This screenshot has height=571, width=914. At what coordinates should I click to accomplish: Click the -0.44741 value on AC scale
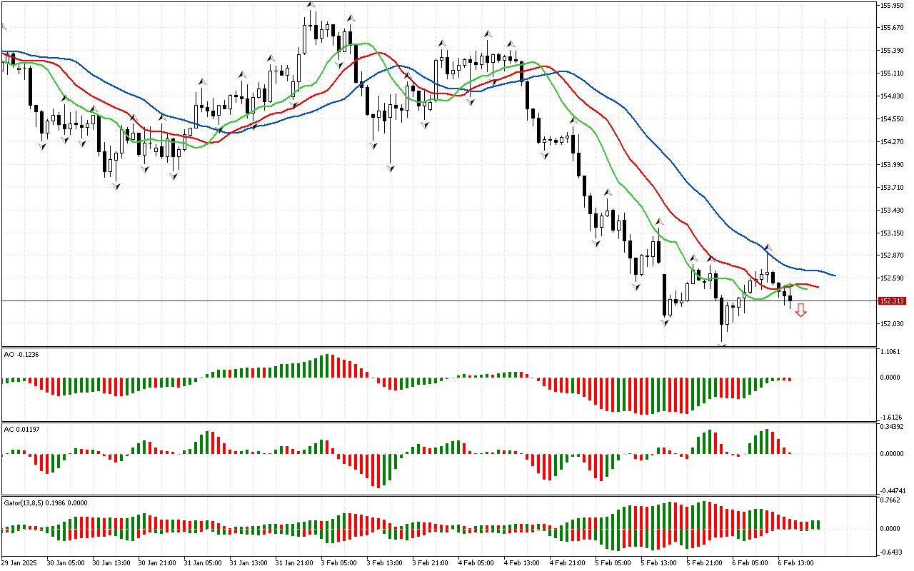click(892, 491)
